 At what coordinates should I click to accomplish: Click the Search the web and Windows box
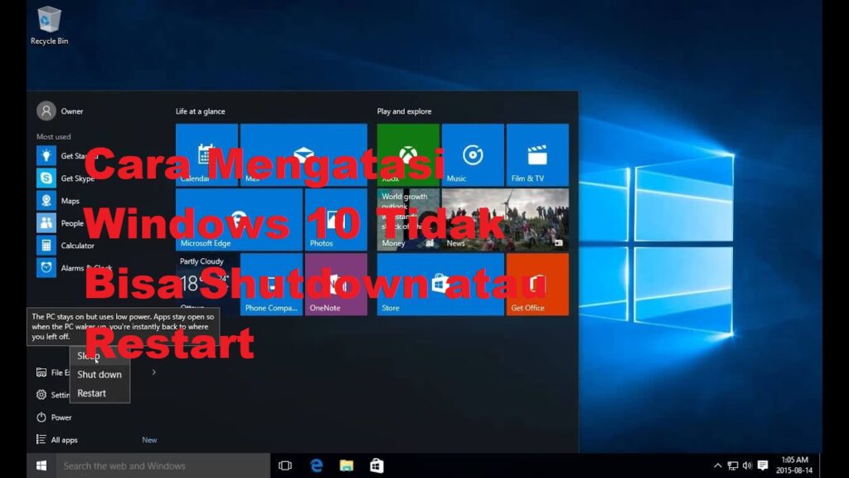point(163,466)
